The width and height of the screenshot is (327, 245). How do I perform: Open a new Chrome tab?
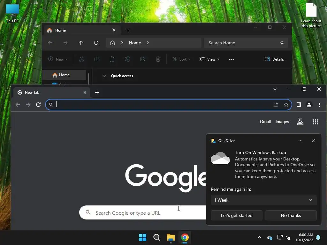click(97, 93)
